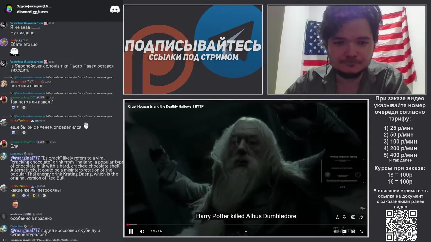The image size is (431, 242).
Task: Click typing indicator at chat bottom
Action: (40, 240)
